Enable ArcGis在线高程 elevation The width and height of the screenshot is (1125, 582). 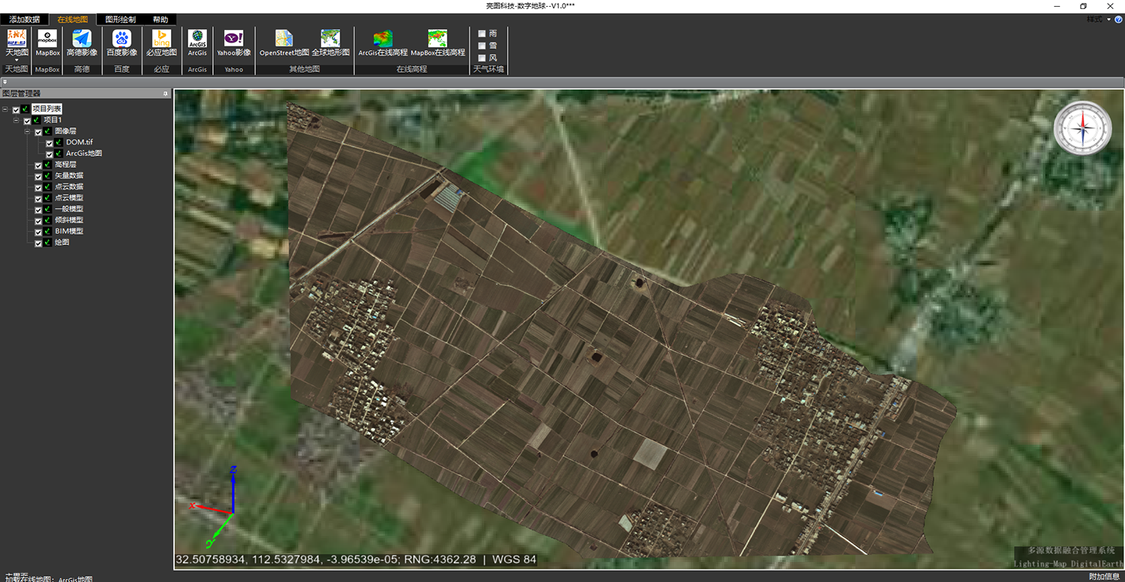pos(382,43)
